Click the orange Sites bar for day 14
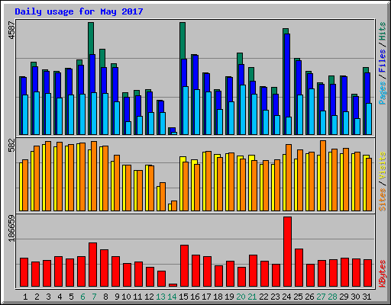 (x=174, y=206)
